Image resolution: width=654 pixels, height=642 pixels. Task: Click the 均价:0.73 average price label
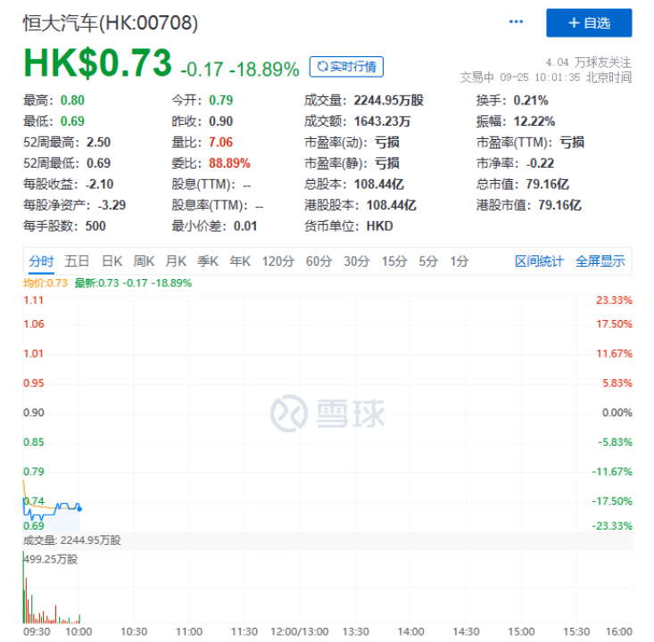45,283
